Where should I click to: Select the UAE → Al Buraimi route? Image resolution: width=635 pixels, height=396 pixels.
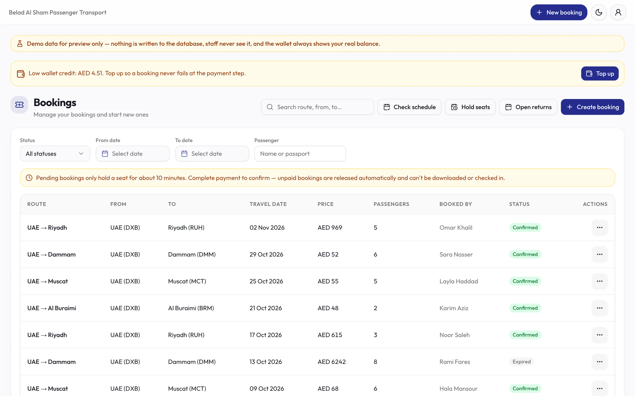[x=52, y=308]
